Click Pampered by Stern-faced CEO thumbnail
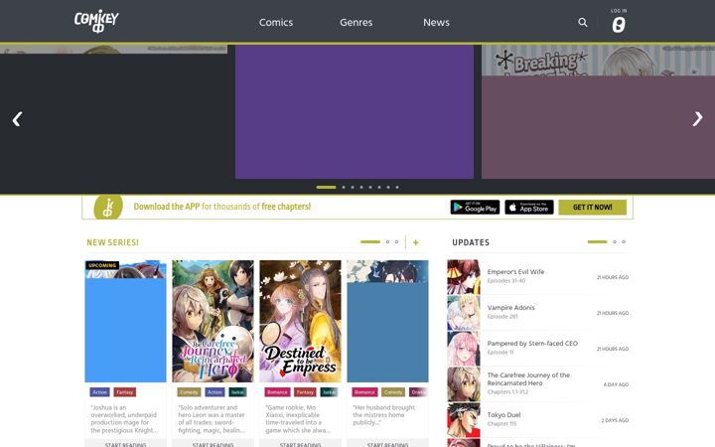This screenshot has width=715, height=447. [x=464, y=349]
